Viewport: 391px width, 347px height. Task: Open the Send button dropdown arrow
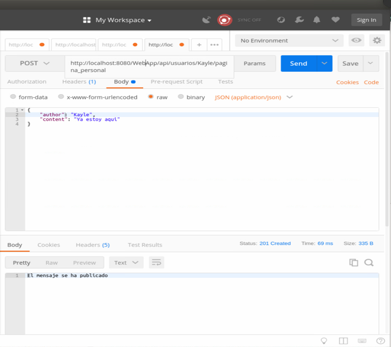[324, 63]
